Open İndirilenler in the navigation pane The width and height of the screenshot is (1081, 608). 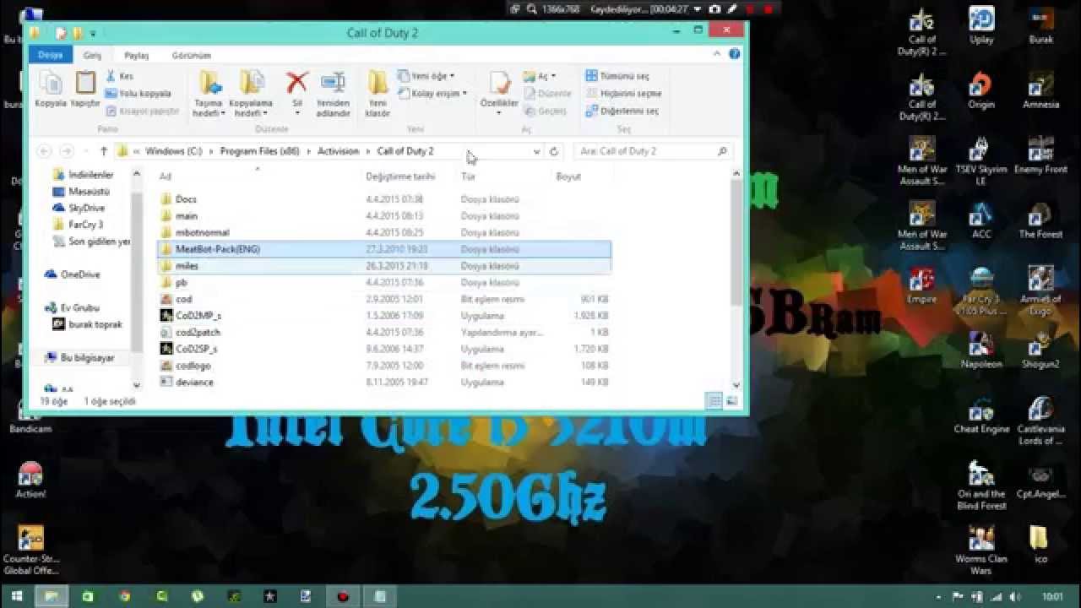83,175
